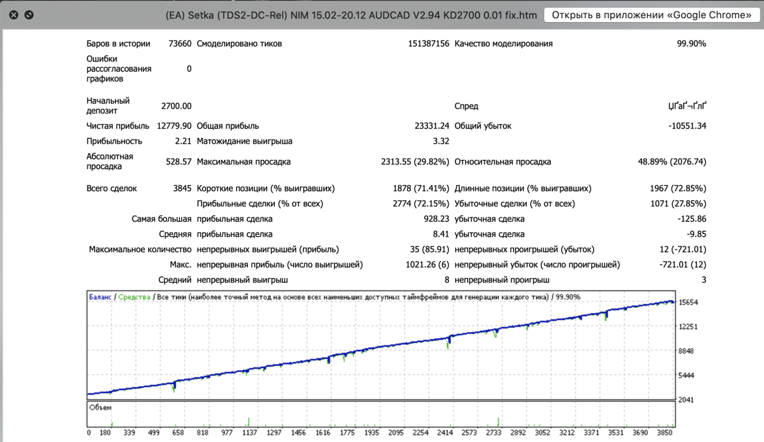Viewport: 764px width, 442px height.
Task: Click the 'Максимальная просадка' label
Action: pos(243,162)
